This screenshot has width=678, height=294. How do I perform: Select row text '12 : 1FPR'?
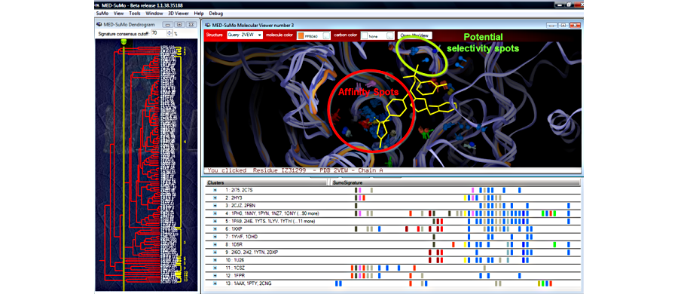(x=235, y=275)
